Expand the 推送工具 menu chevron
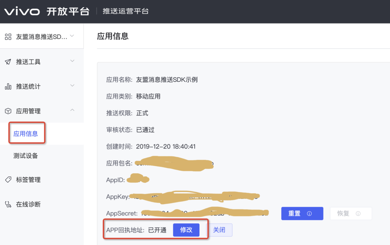Screen dimensions: 390x245 point(72,61)
